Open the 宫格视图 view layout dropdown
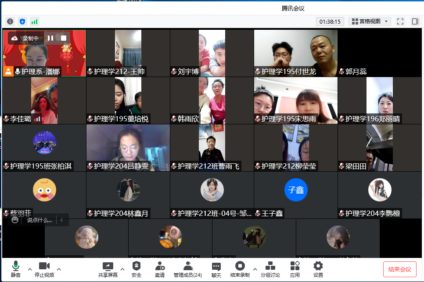 [370, 21]
